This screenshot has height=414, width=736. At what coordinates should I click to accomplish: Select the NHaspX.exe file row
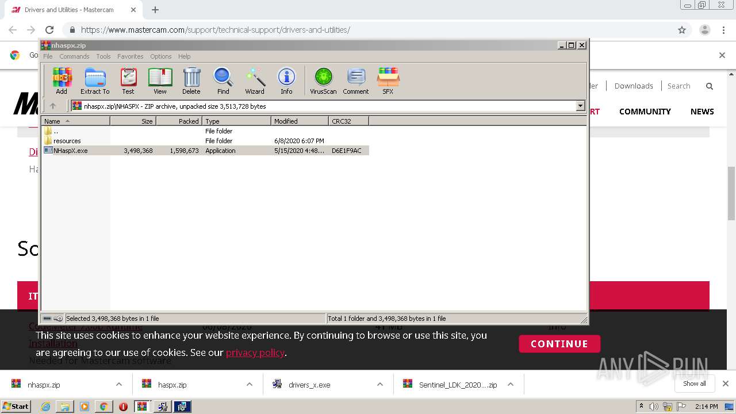click(205, 151)
